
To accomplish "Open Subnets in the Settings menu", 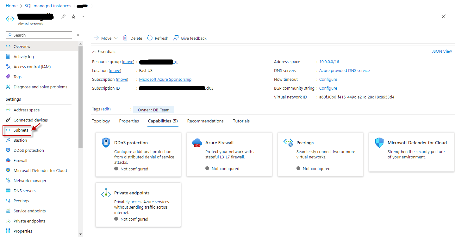I will 21,130.
